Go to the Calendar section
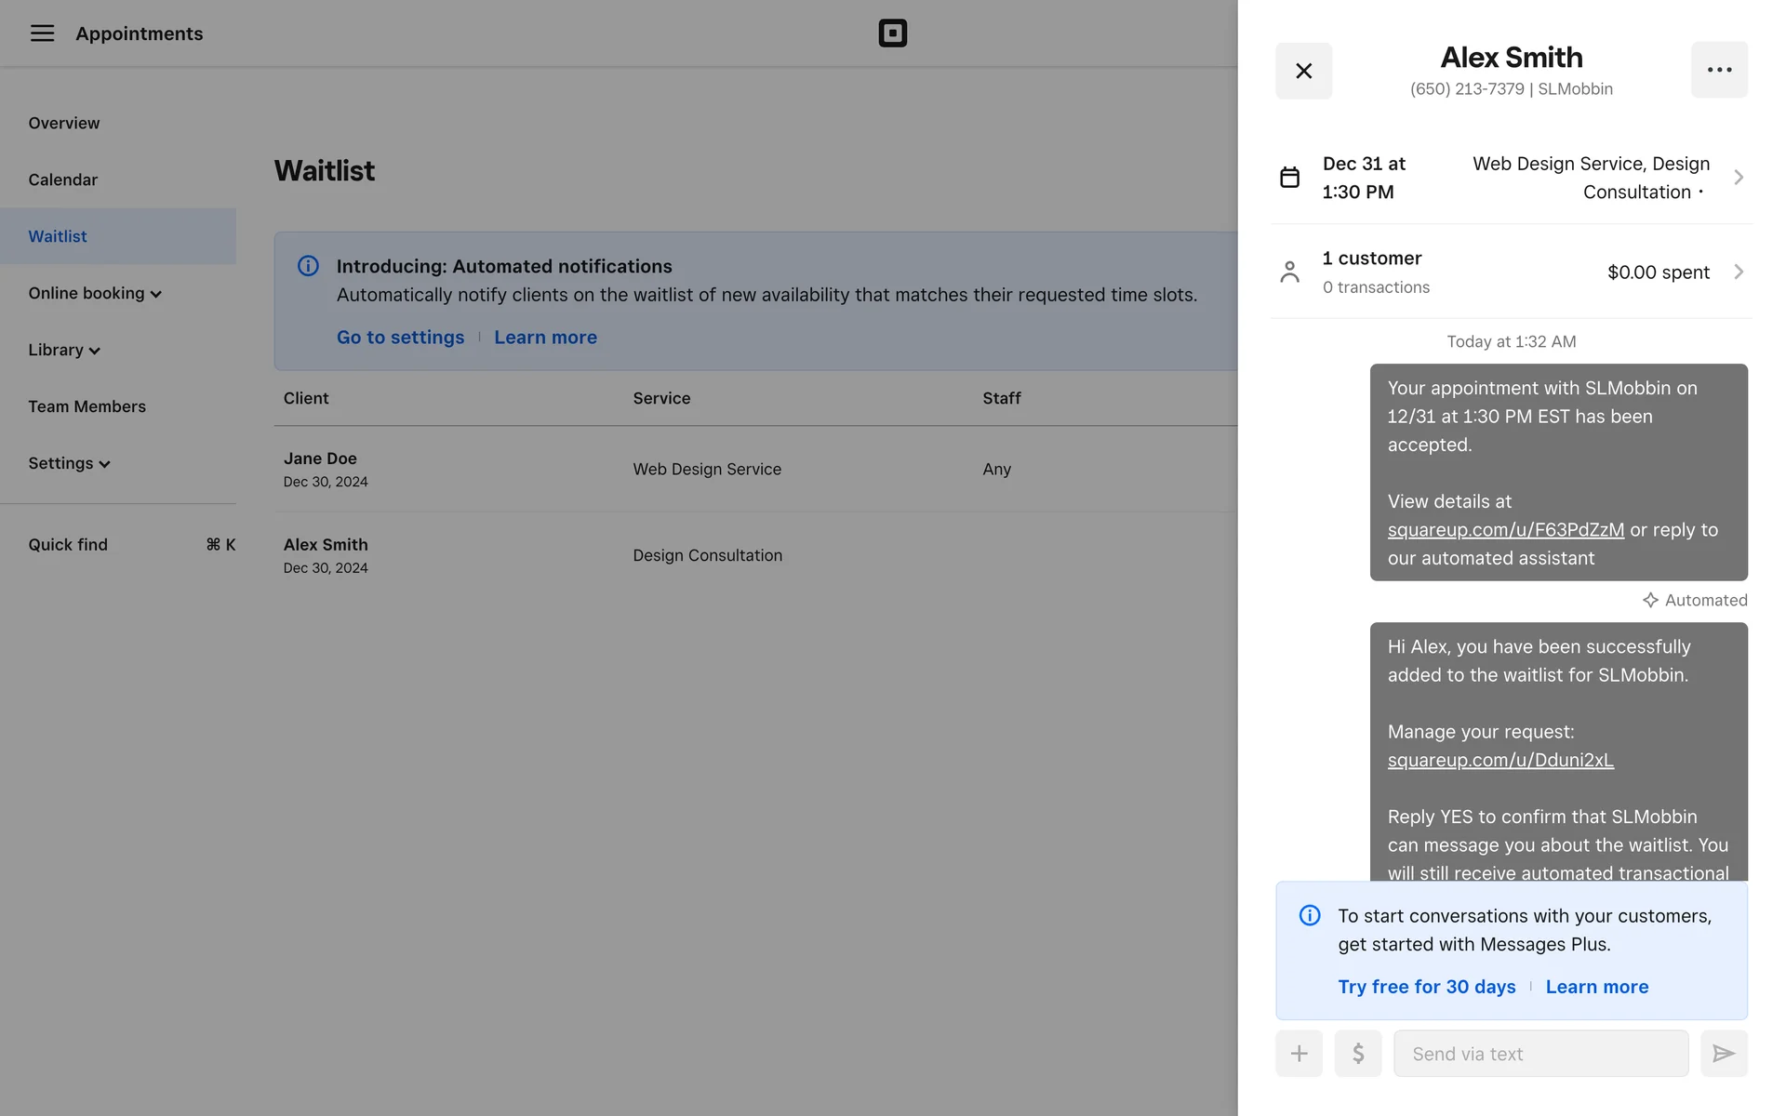Viewport: 1786px width, 1116px height. click(62, 179)
